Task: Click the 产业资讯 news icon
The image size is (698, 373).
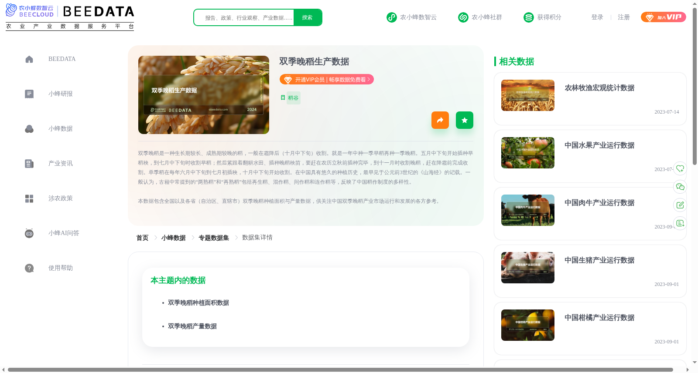Action: pos(29,164)
